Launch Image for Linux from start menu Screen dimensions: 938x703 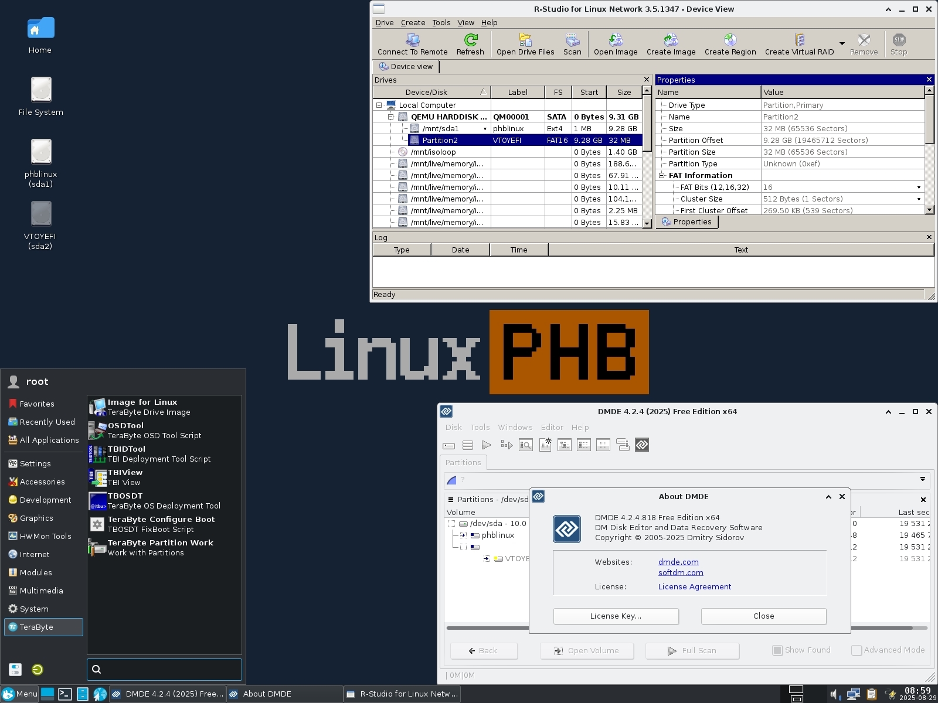(x=164, y=407)
